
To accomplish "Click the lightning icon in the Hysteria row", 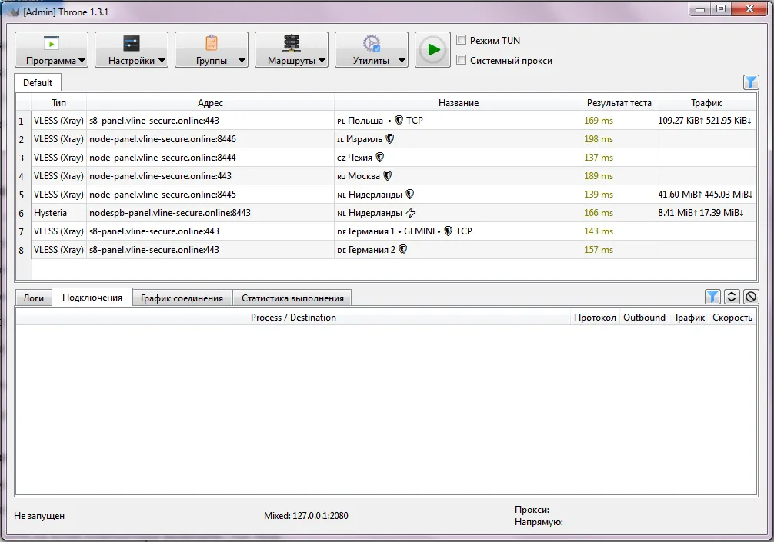I will click(x=411, y=212).
